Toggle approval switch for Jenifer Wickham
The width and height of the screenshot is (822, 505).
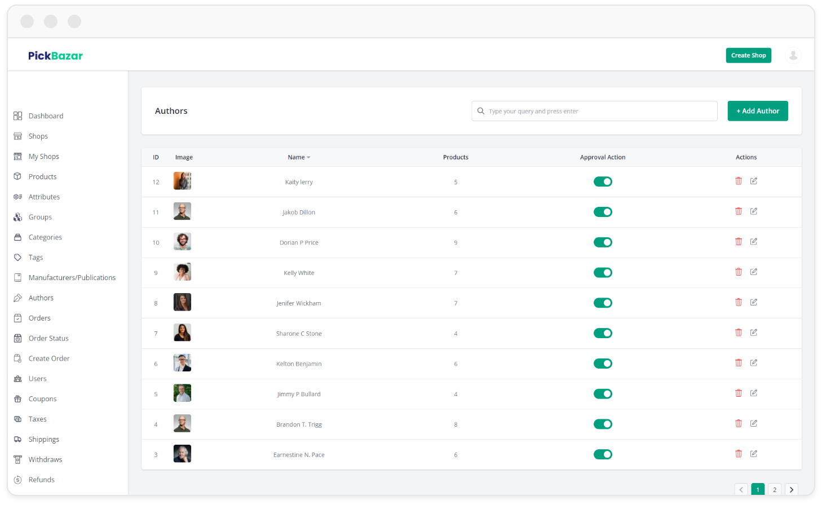tap(602, 303)
